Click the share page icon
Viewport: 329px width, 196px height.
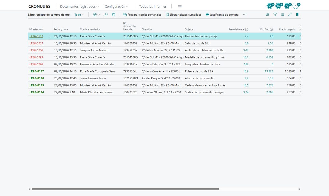(268, 15)
